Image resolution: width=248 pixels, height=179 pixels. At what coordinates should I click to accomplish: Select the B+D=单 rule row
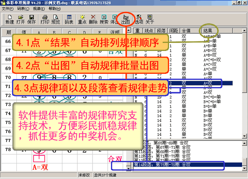coord(188,106)
